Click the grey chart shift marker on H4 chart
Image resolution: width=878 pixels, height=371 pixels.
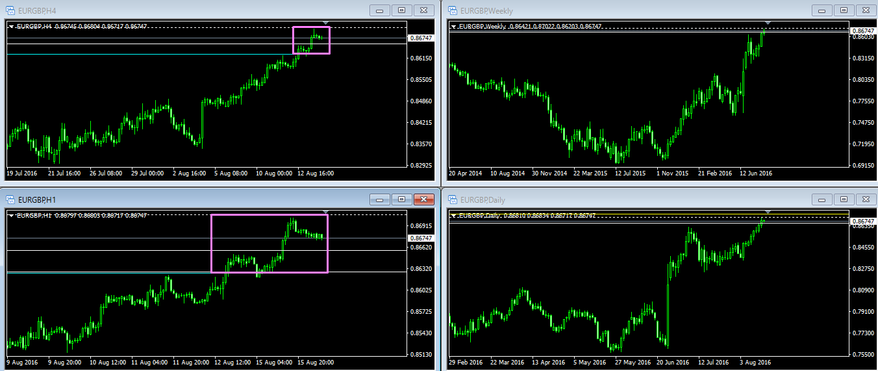326,23
